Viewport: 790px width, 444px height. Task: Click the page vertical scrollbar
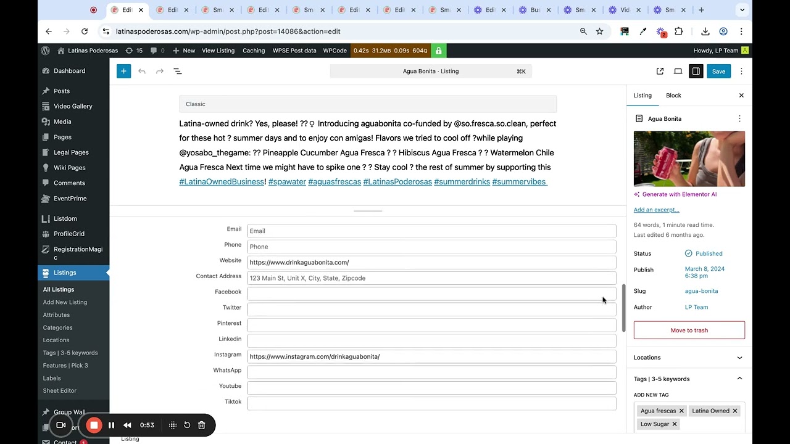click(x=623, y=307)
